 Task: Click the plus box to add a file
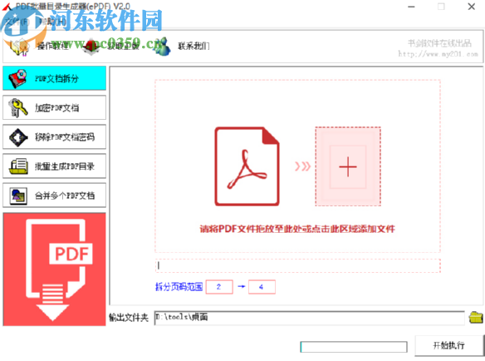pyautogui.click(x=348, y=166)
